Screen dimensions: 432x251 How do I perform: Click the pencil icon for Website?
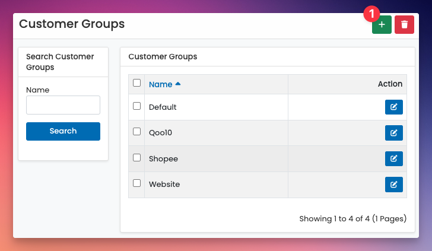click(393, 185)
